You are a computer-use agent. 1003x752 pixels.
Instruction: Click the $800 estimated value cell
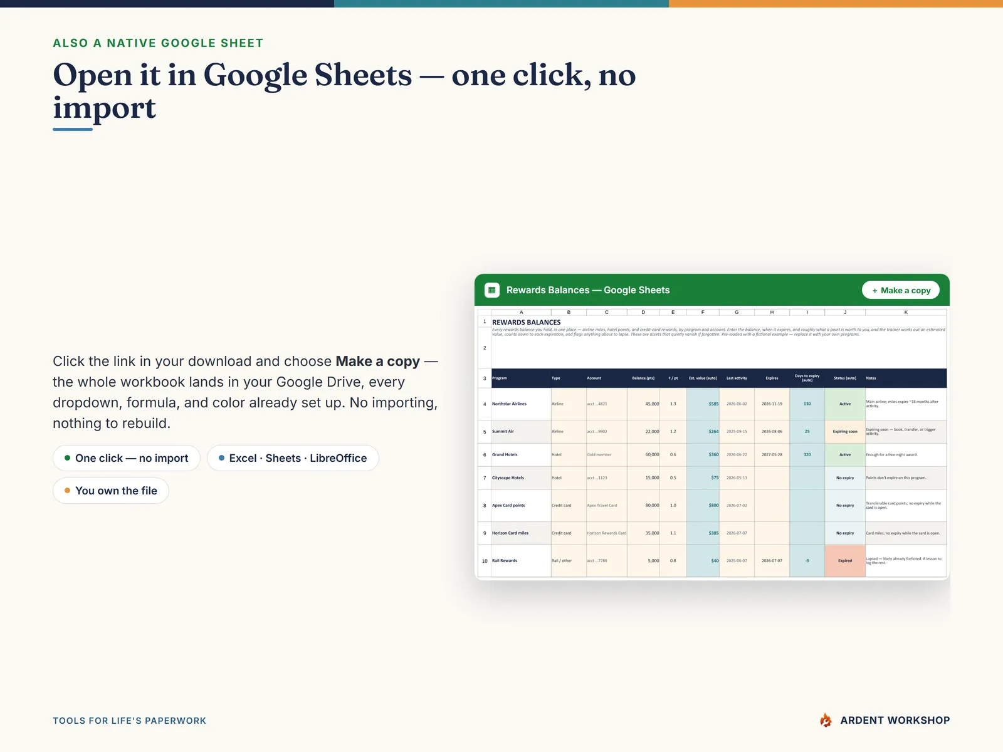(x=703, y=506)
